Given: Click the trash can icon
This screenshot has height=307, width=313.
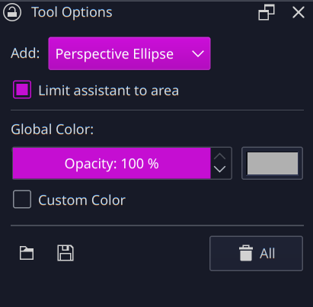Looking at the screenshot, I should pos(246,253).
